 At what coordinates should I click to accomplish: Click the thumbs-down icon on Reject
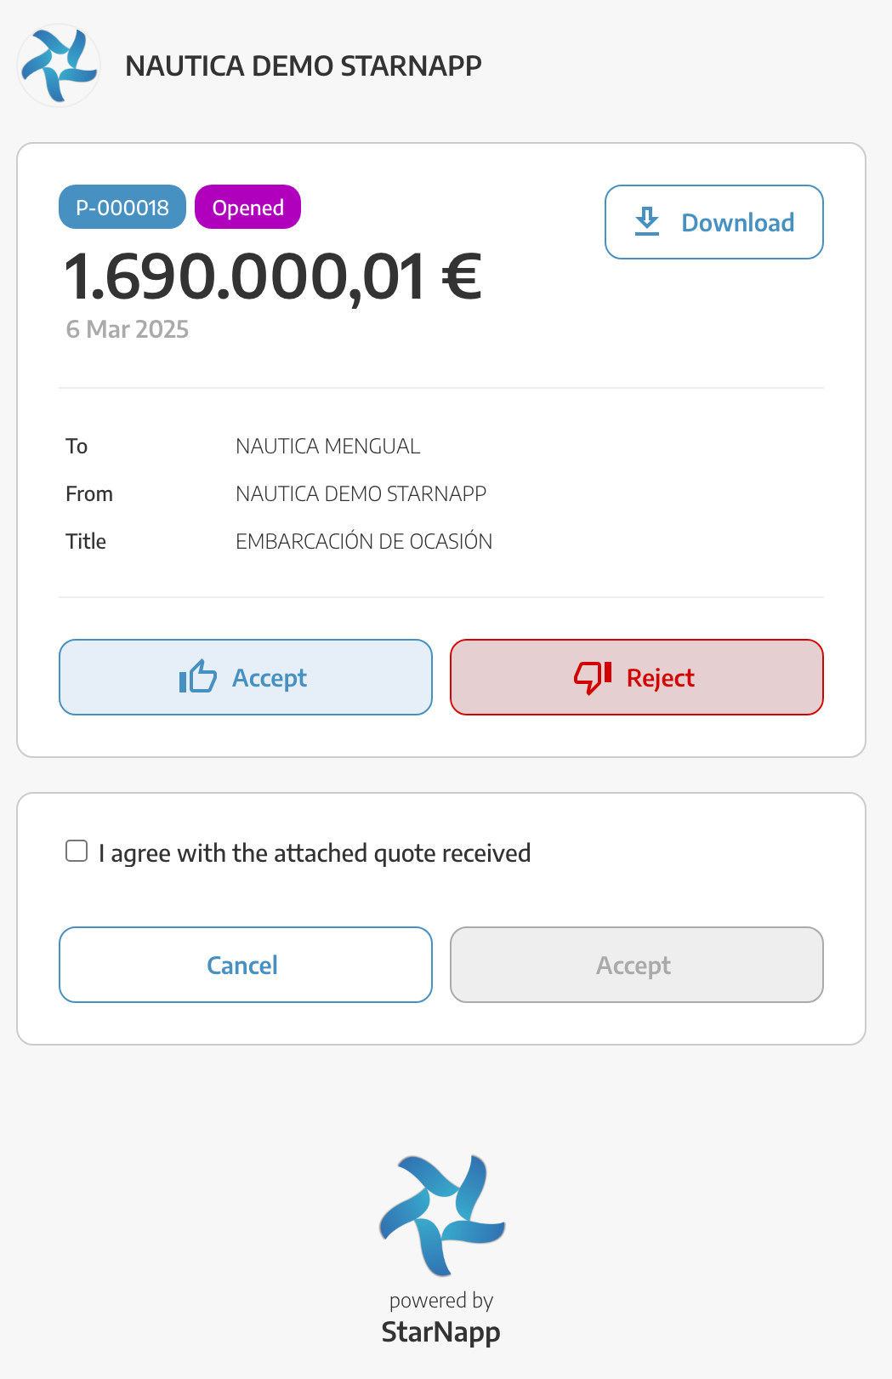click(x=593, y=677)
